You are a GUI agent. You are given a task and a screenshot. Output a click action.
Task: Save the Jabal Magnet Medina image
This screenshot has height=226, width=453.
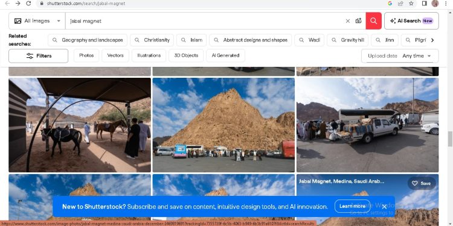pyautogui.click(x=422, y=183)
